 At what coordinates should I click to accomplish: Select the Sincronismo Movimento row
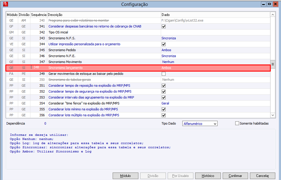(x=138, y=62)
